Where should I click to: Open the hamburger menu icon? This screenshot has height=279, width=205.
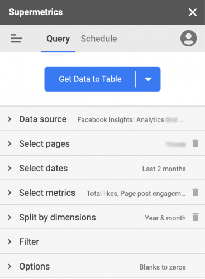point(16,39)
